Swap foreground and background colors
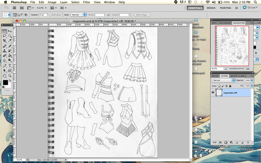The image size is (261, 163). coord(10,80)
